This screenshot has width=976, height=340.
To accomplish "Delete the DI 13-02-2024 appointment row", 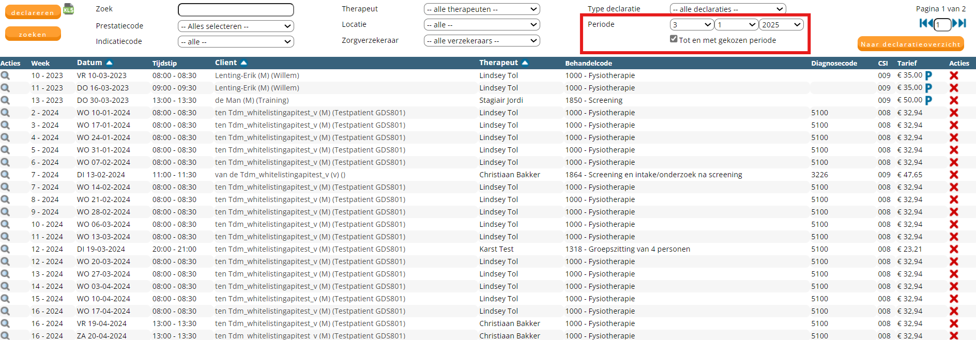I will [954, 175].
